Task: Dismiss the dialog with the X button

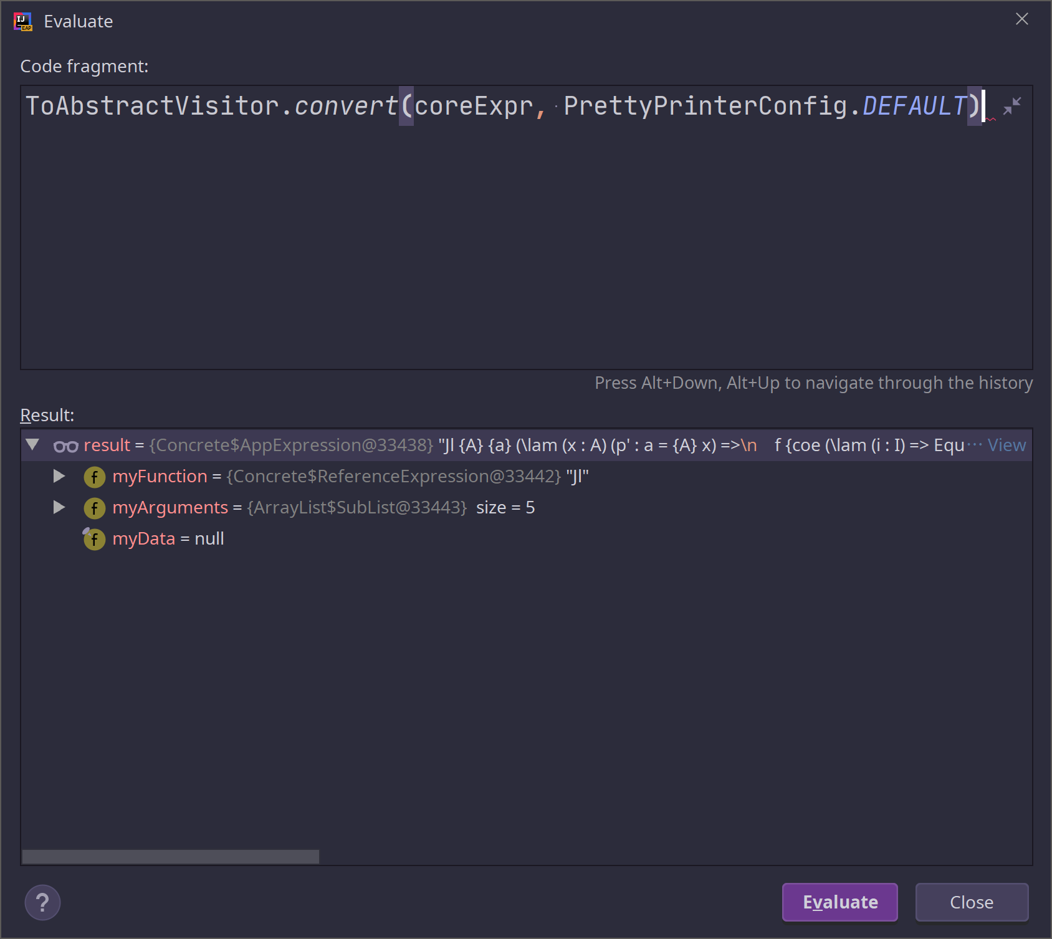Action: click(1021, 19)
